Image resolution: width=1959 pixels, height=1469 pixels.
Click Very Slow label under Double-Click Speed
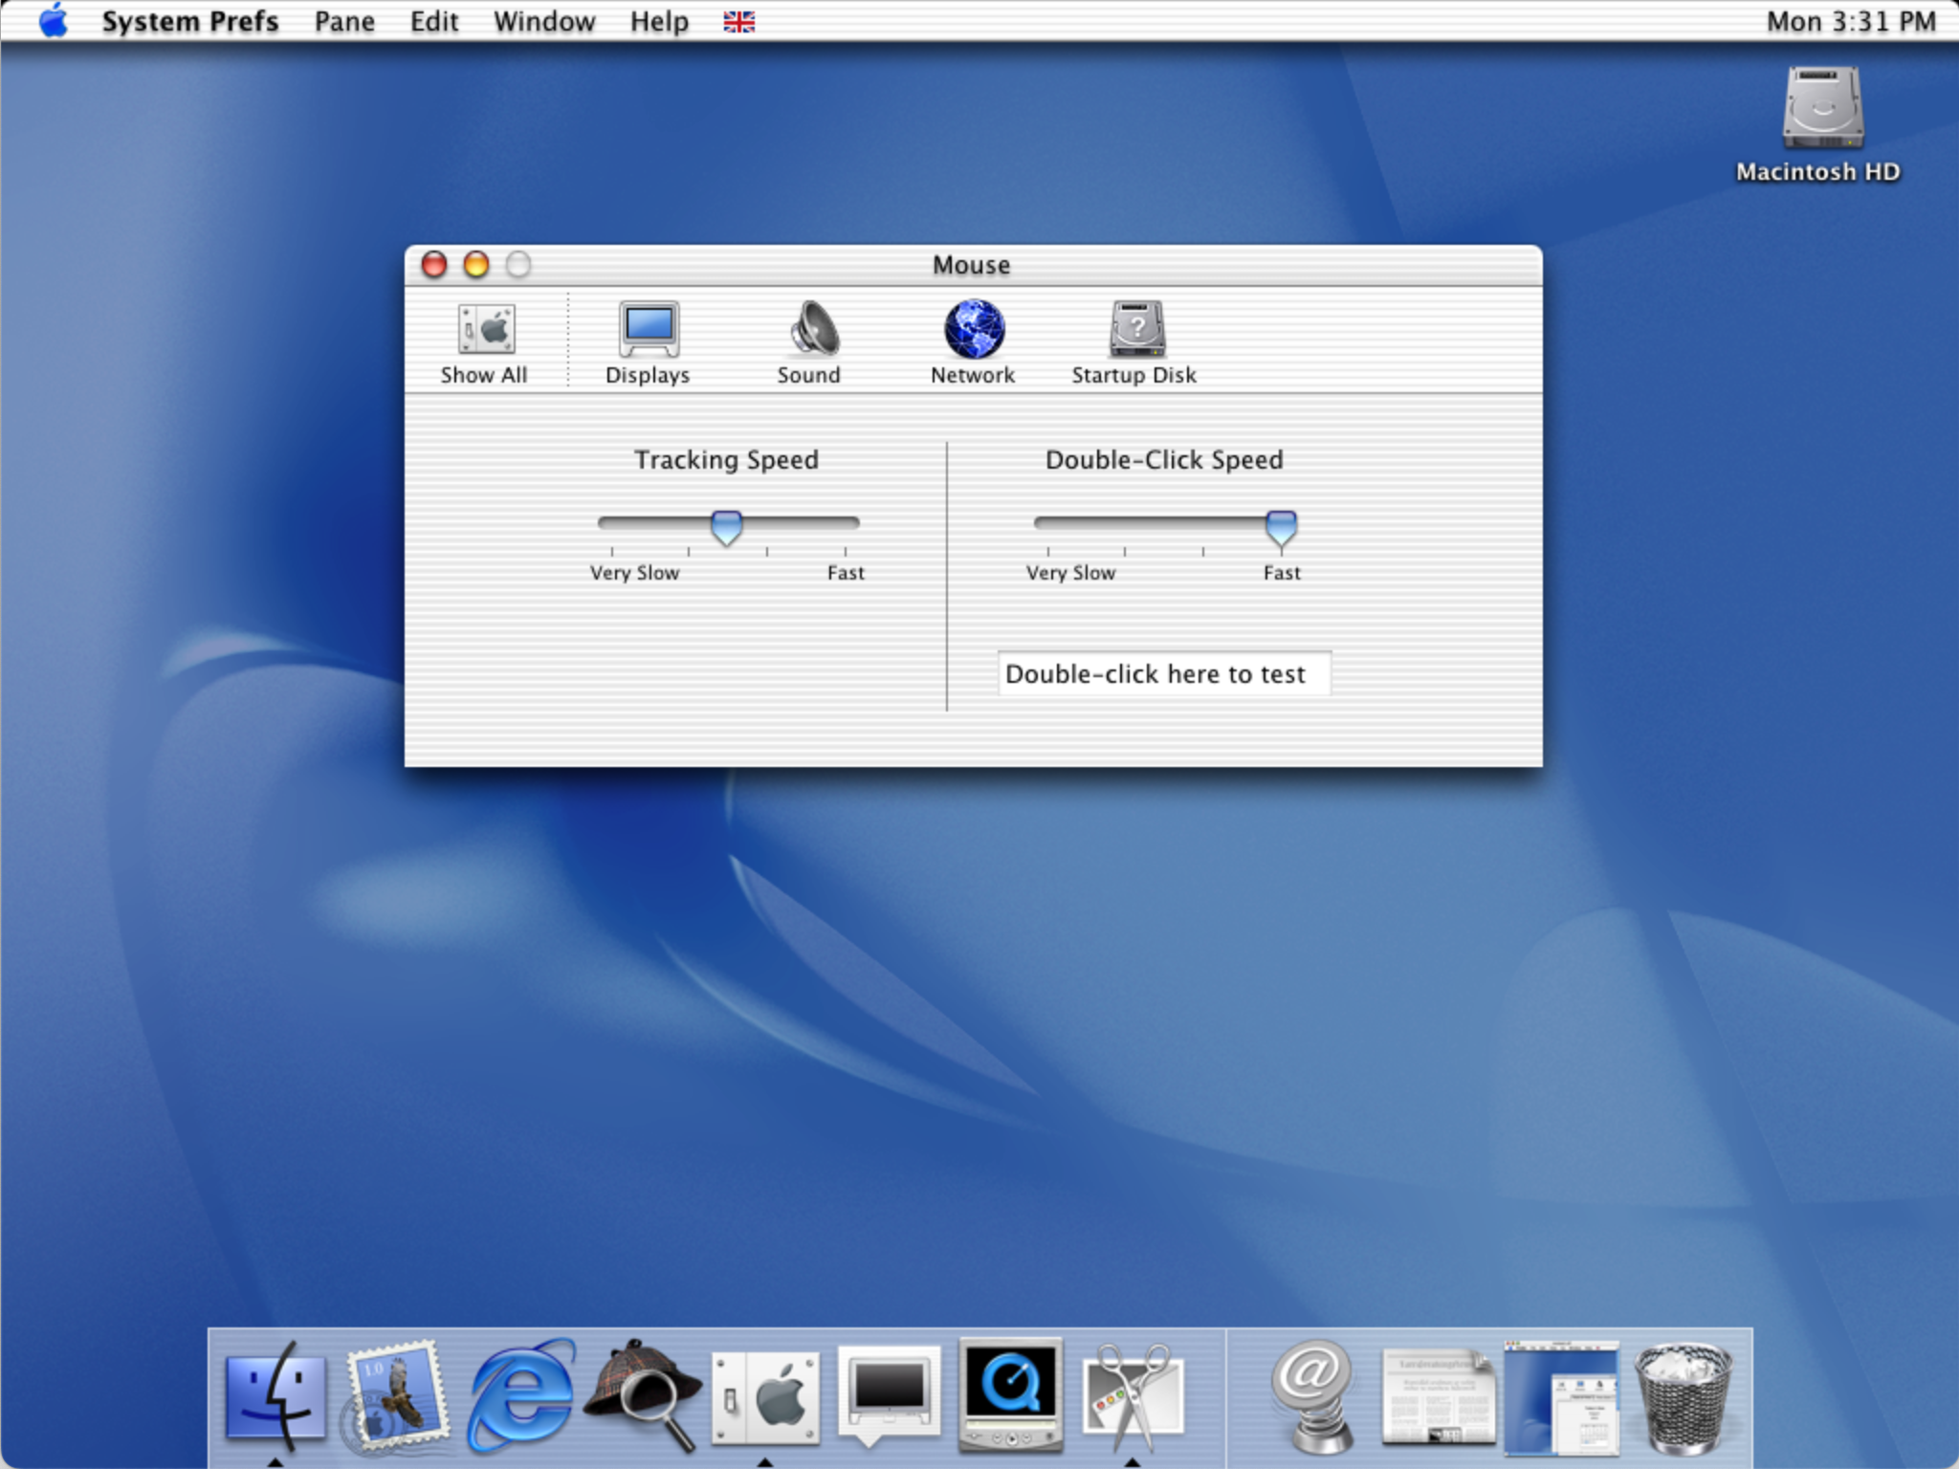(x=1070, y=573)
